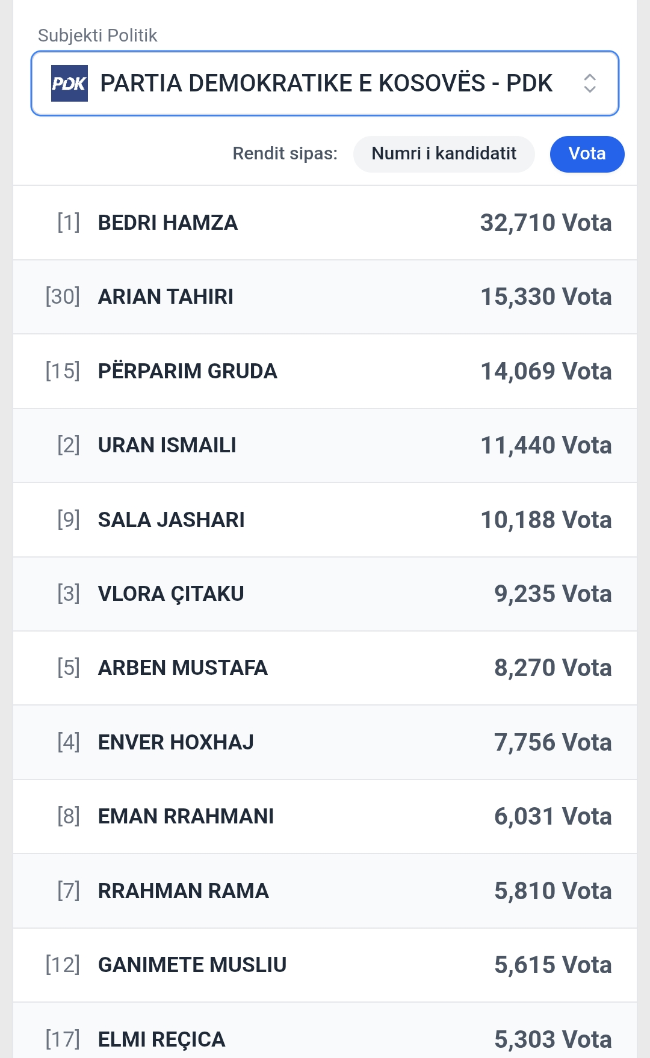The image size is (650, 1058).
Task: Click ARBEN MUSTAFA list entry
Action: (x=325, y=668)
